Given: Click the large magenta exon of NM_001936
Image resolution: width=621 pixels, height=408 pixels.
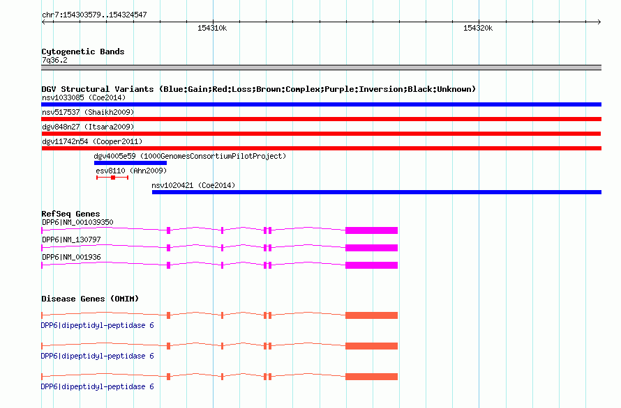Looking at the screenshot, I should tap(371, 265).
